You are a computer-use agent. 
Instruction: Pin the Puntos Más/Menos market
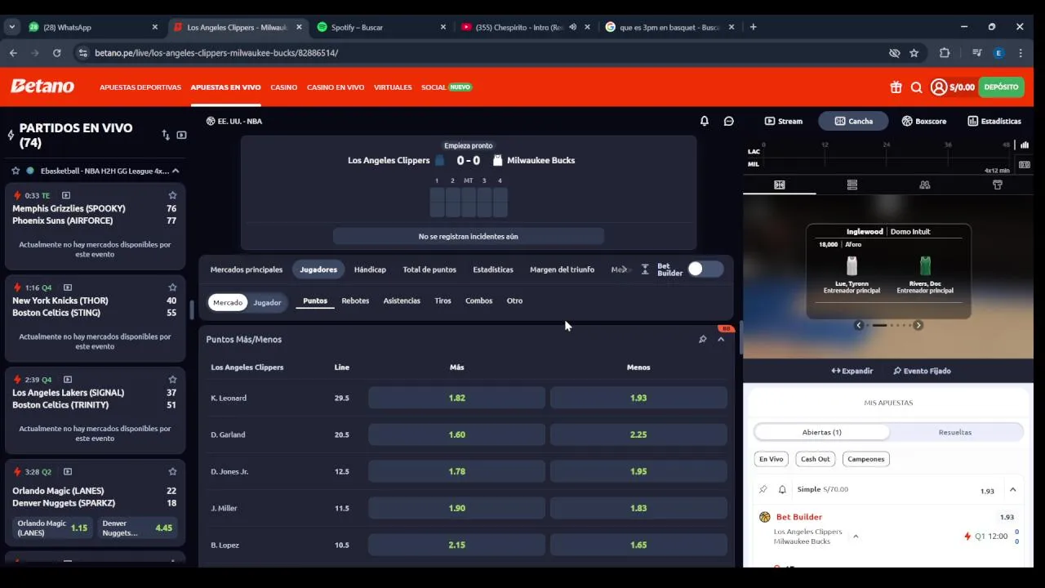coord(702,339)
